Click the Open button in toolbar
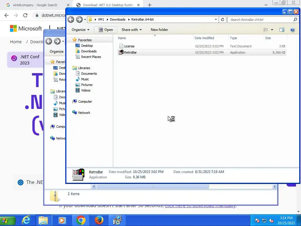Screen dimensions: 301x226 tap(106, 30)
